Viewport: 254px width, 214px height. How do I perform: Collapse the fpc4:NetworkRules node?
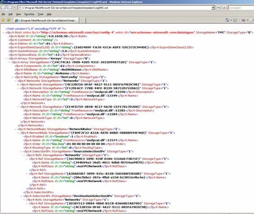(x=15, y=129)
